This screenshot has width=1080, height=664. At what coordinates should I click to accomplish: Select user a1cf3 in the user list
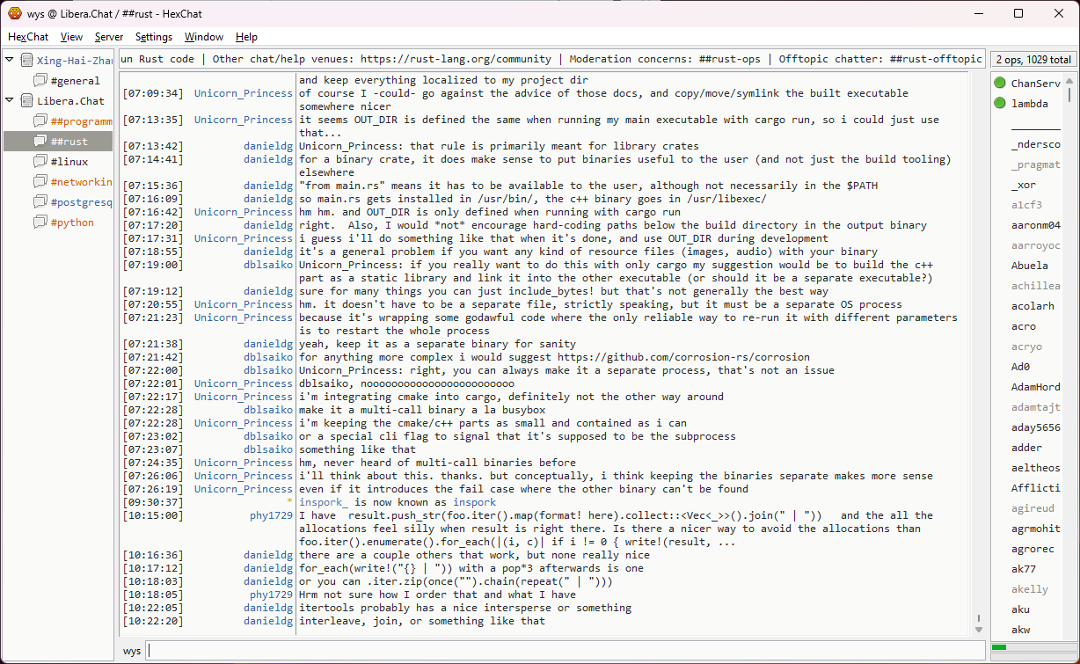coord(1026,205)
